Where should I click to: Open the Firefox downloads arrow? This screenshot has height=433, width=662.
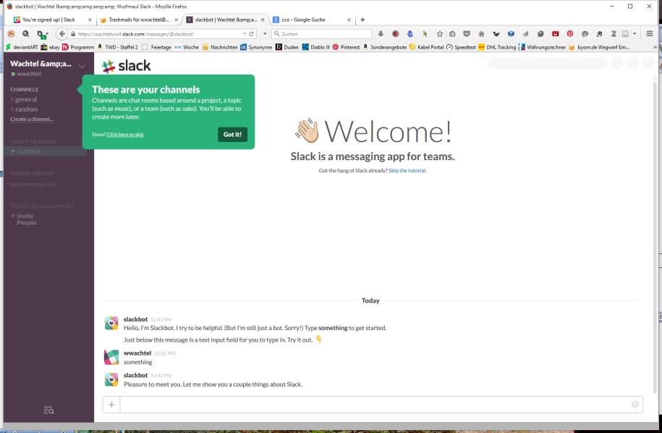point(381,34)
